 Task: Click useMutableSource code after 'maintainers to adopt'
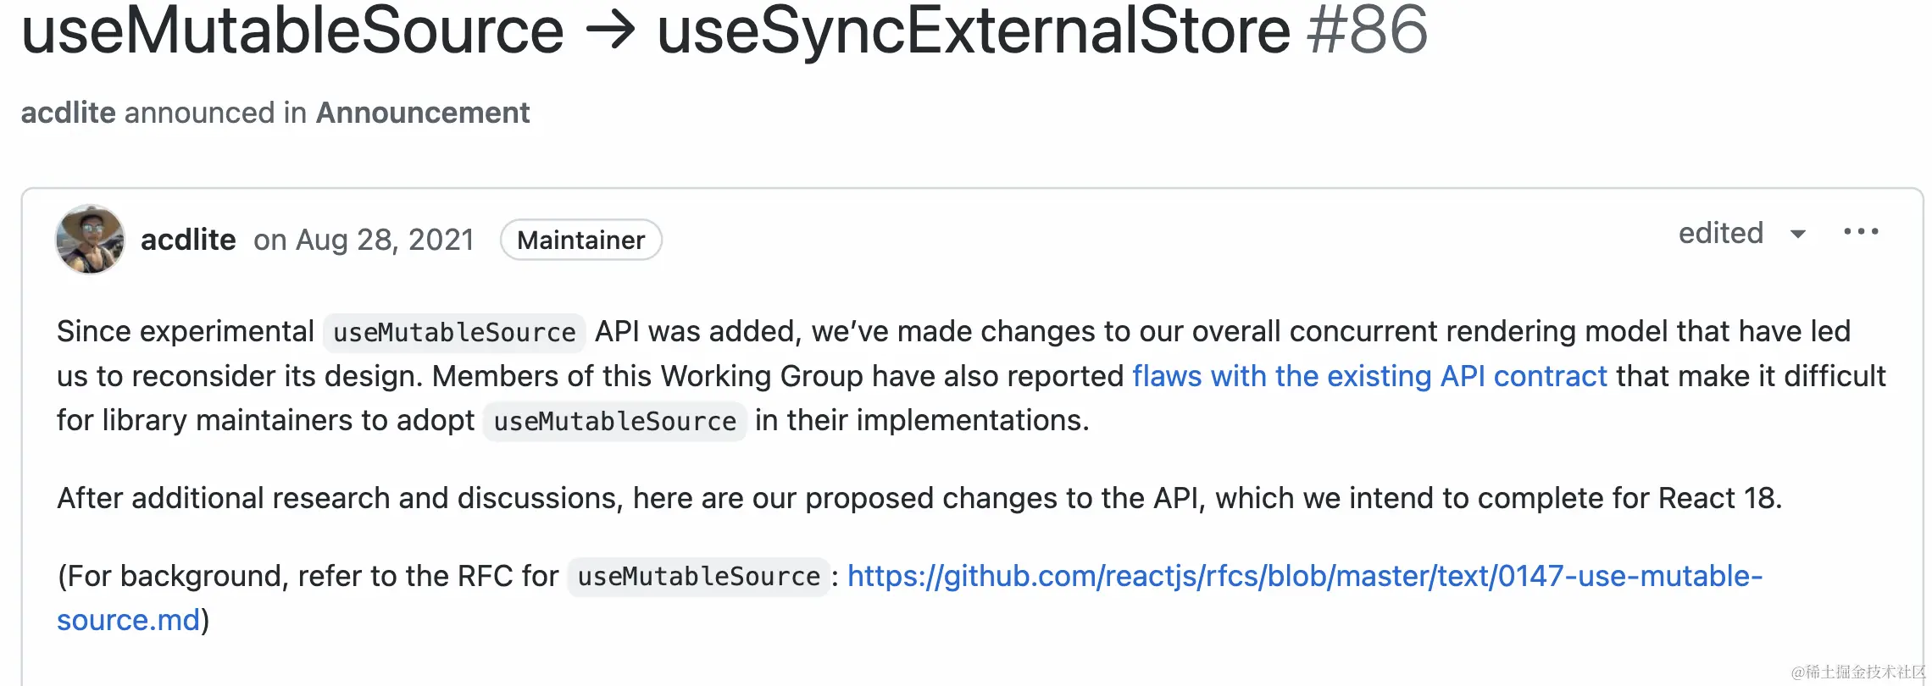click(614, 421)
